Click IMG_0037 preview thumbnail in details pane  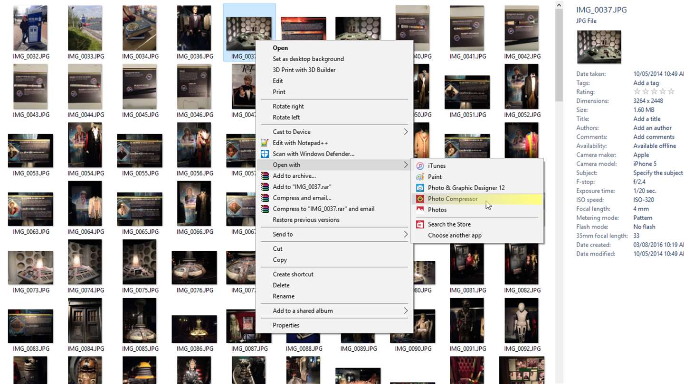(599, 47)
